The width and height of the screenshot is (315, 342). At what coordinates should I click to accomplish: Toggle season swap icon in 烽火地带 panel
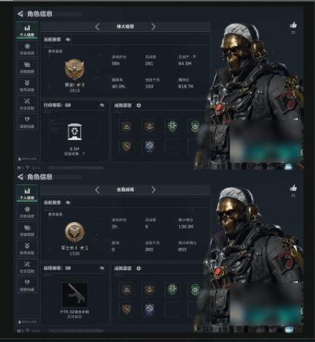coord(67,39)
